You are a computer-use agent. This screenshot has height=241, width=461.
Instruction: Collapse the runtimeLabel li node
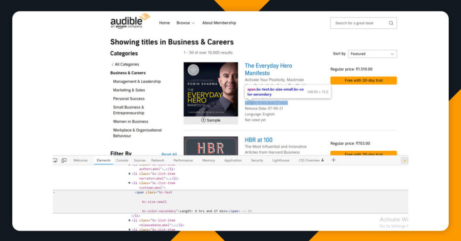(x=129, y=183)
